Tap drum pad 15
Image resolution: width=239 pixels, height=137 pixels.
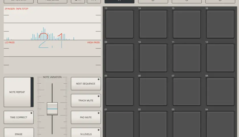[x=187, y=24]
